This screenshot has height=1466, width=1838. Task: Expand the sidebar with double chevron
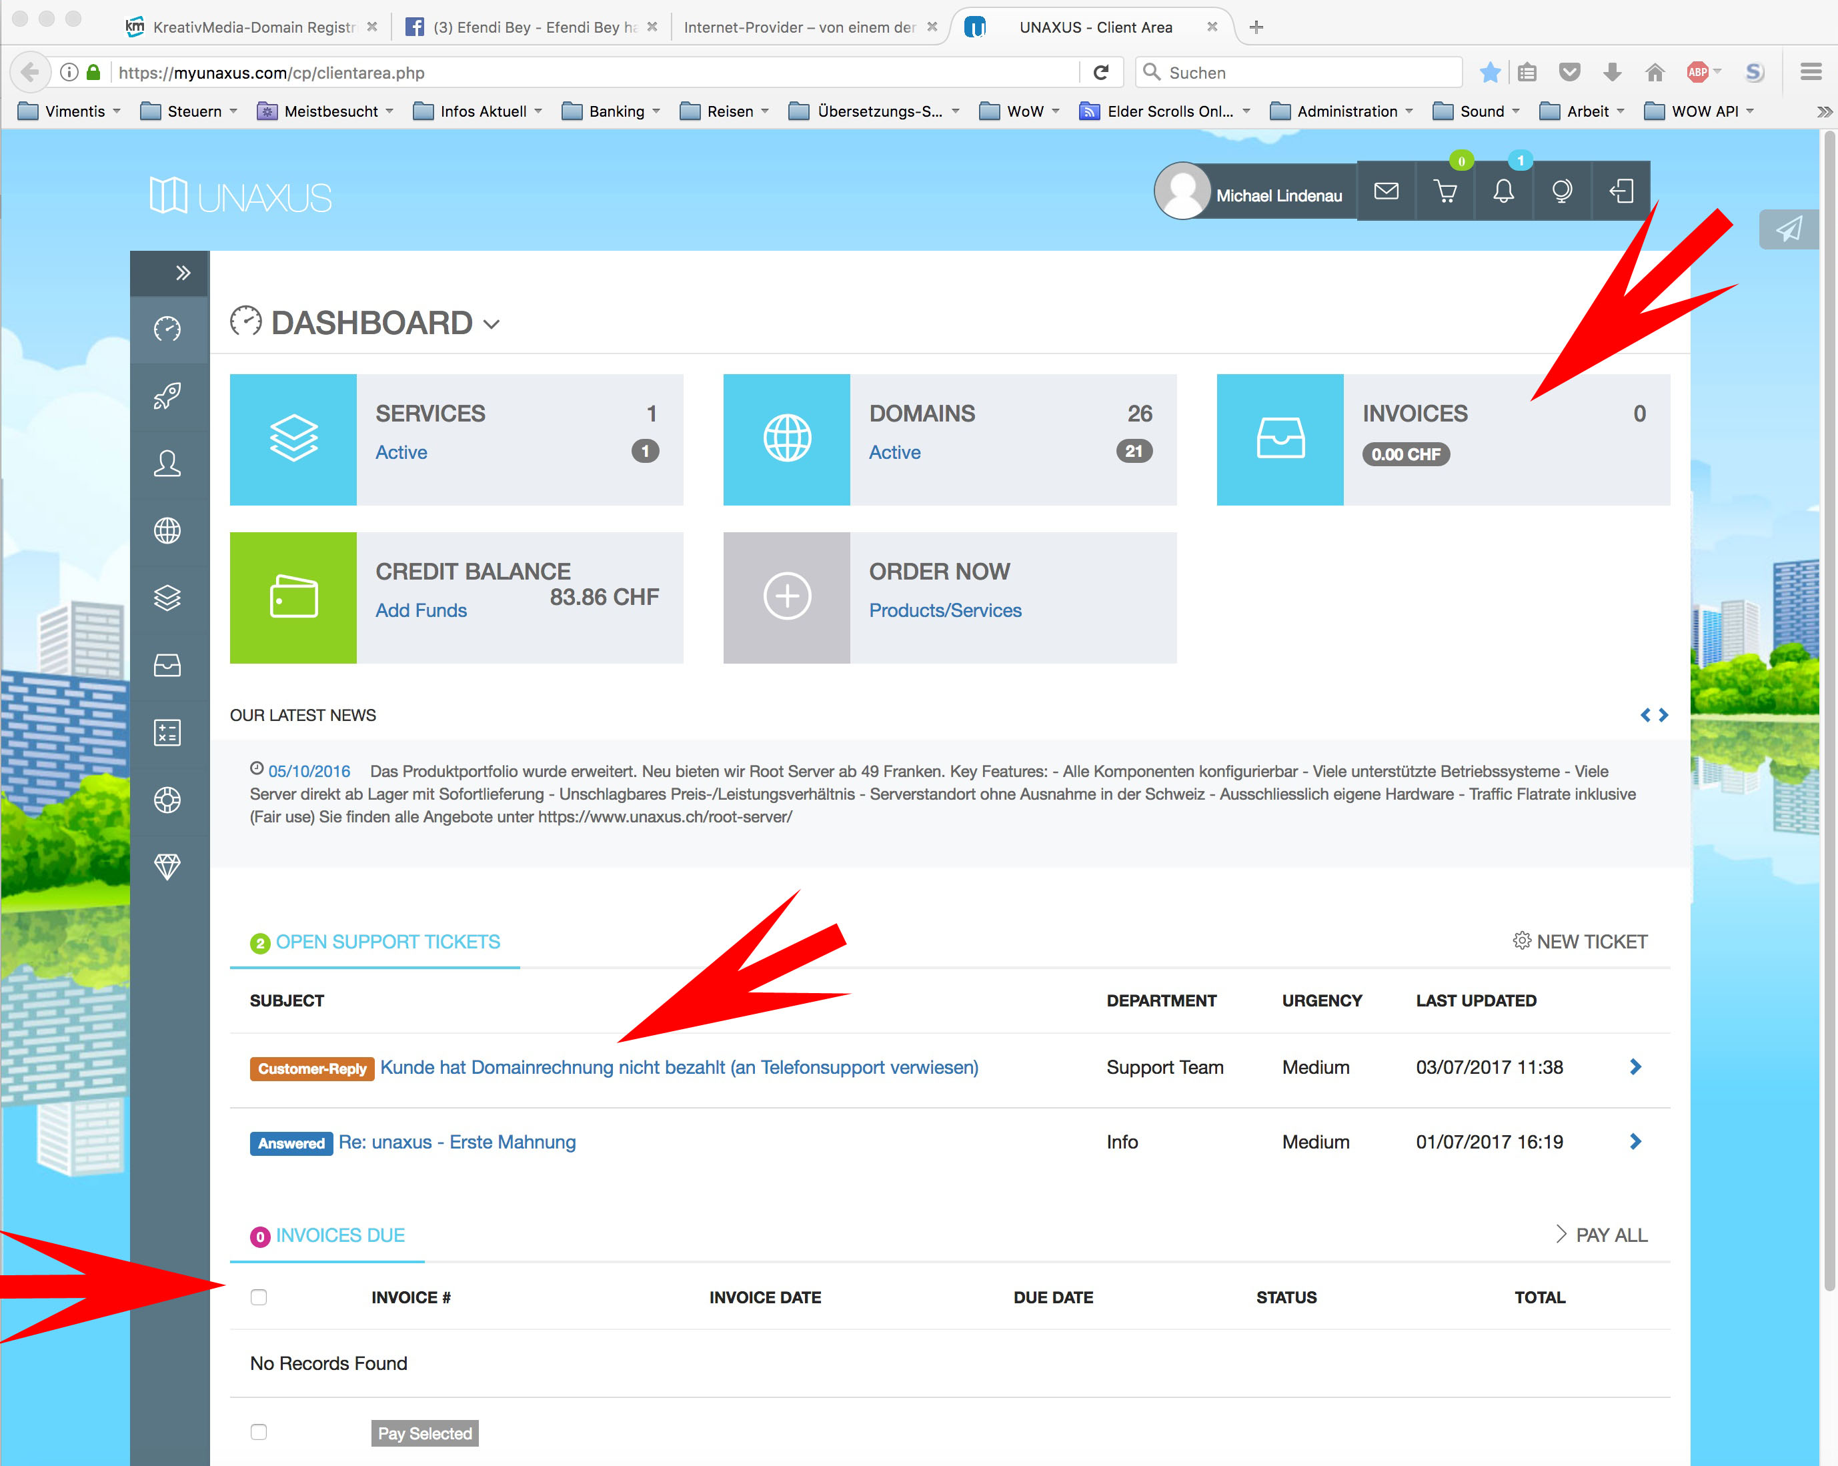tap(181, 273)
